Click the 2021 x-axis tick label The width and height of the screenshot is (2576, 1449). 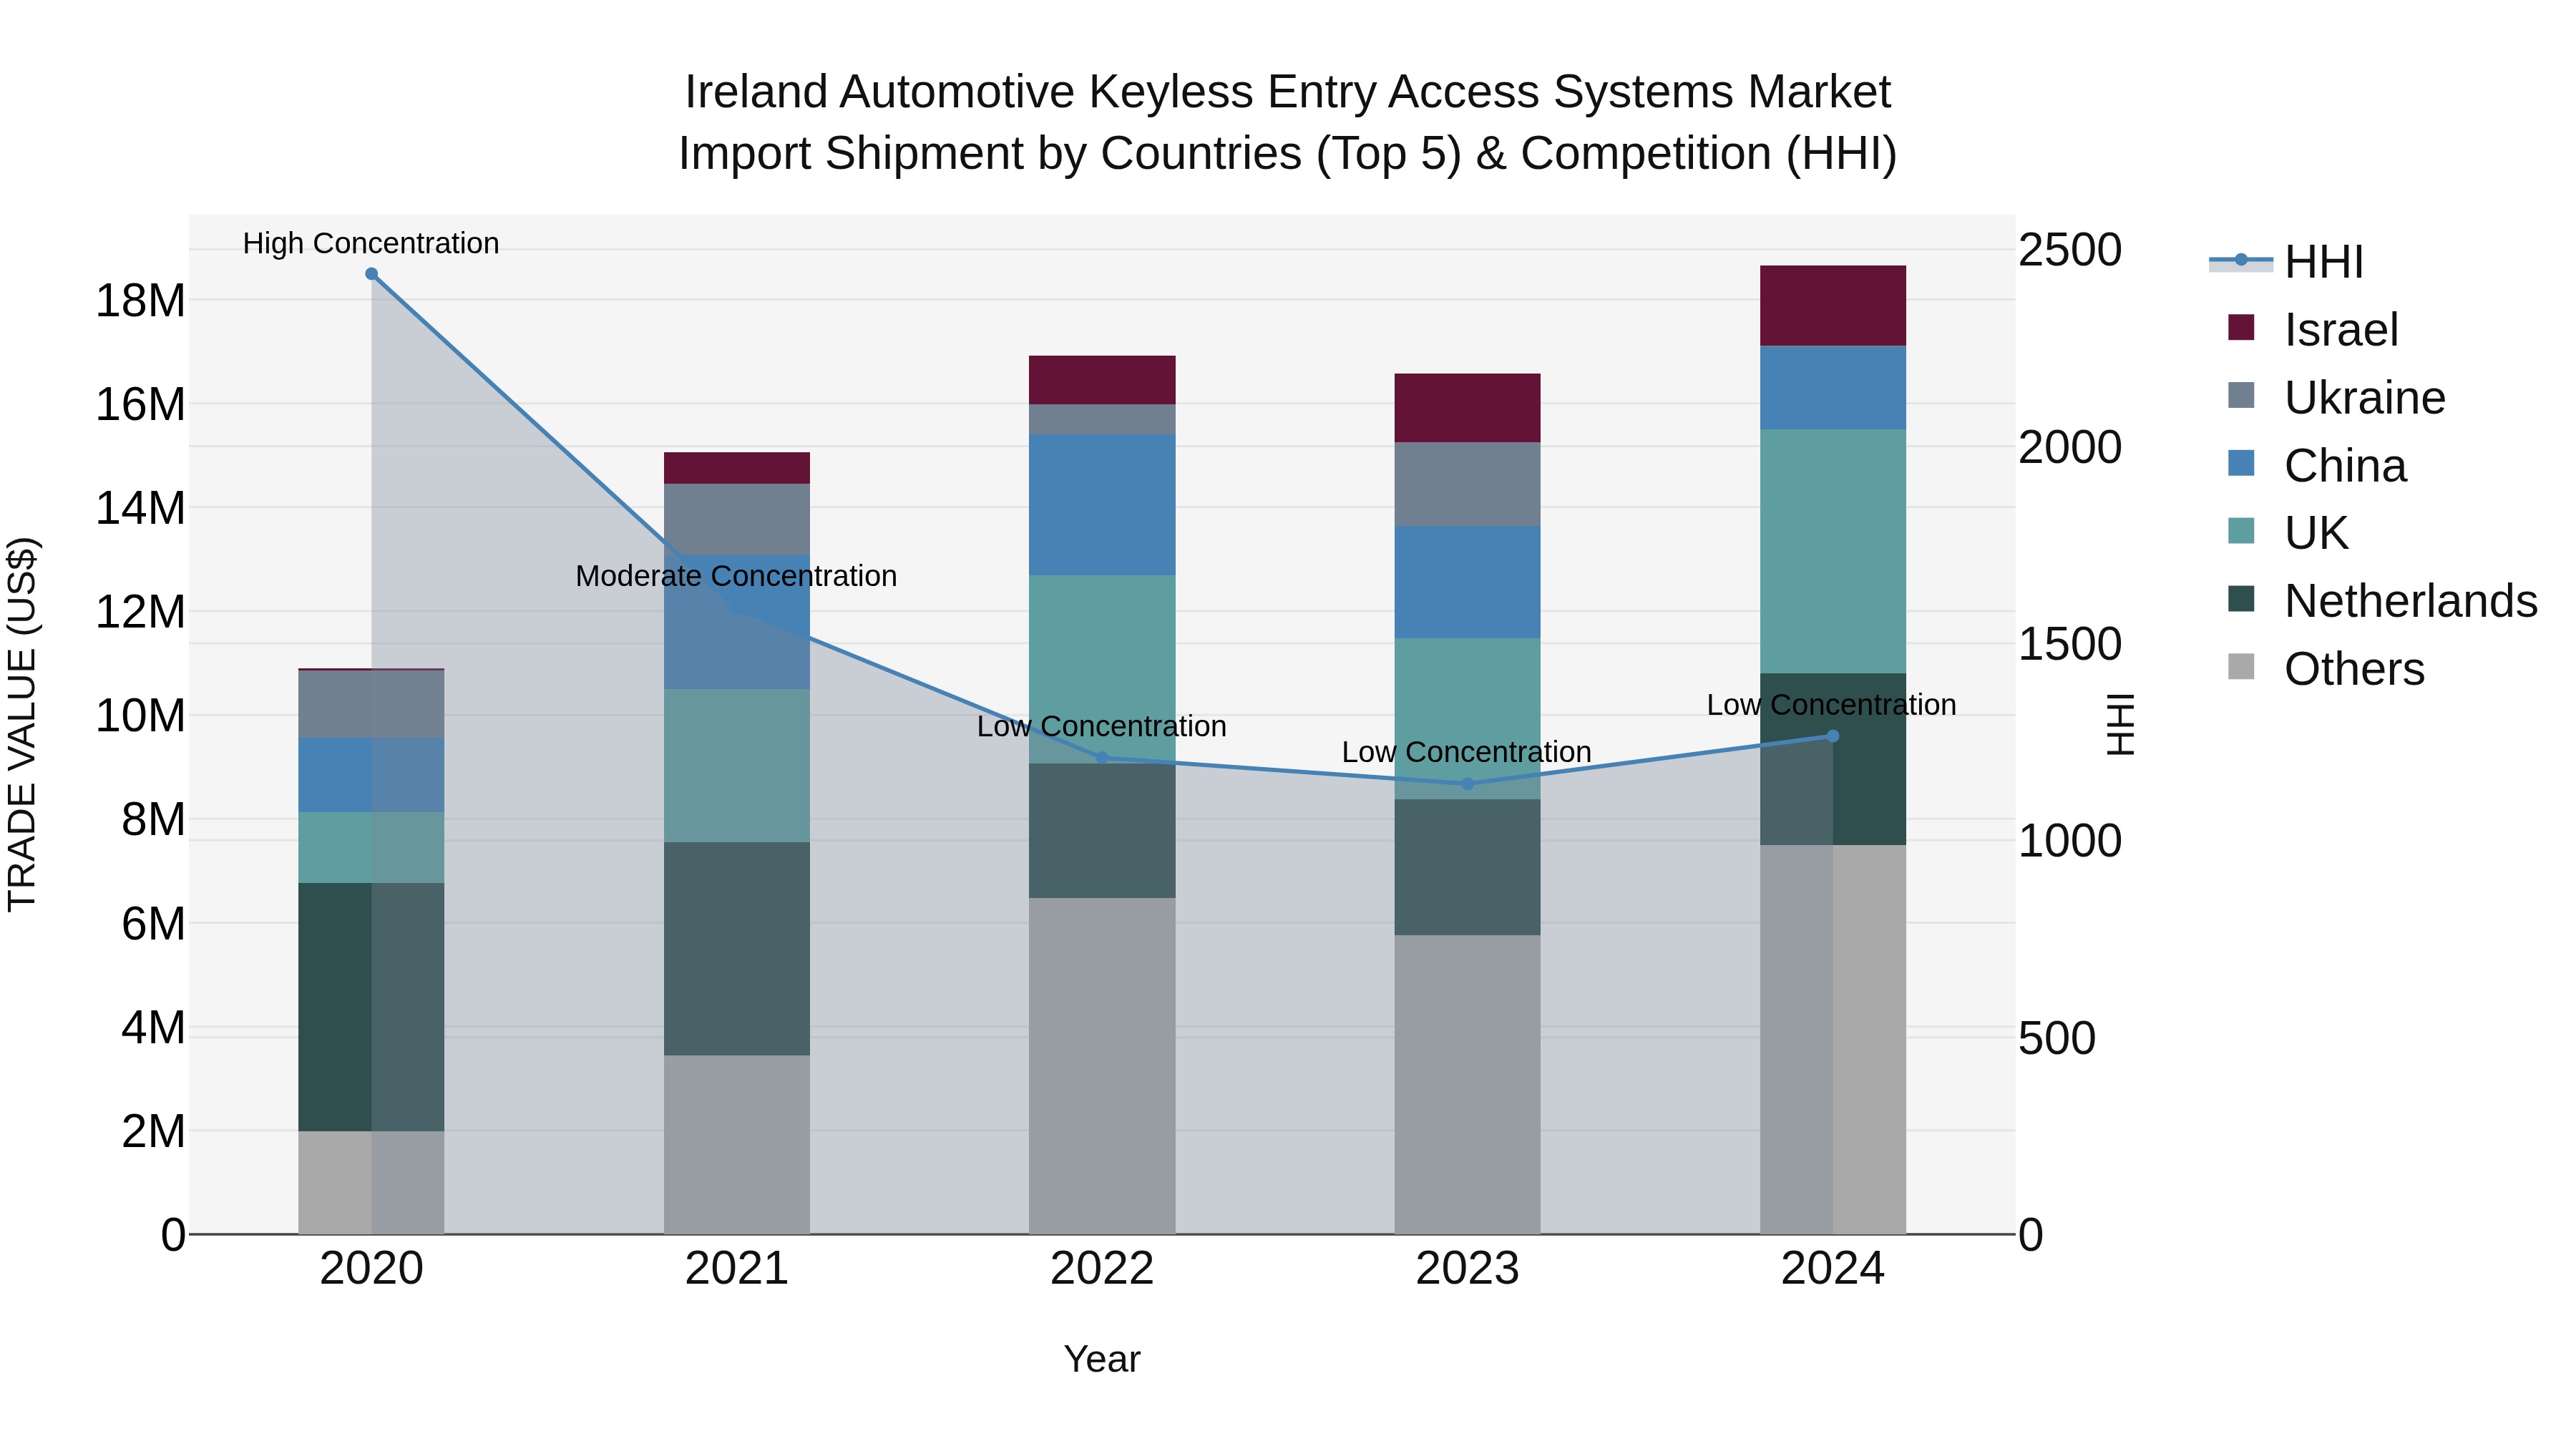(x=737, y=1269)
